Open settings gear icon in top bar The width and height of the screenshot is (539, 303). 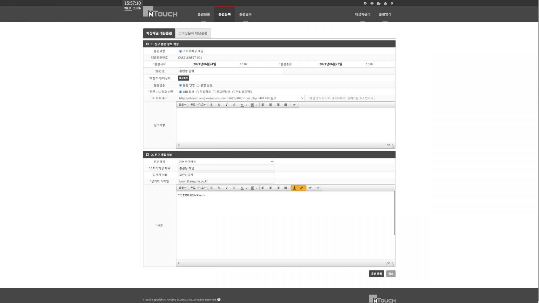[365, 3]
